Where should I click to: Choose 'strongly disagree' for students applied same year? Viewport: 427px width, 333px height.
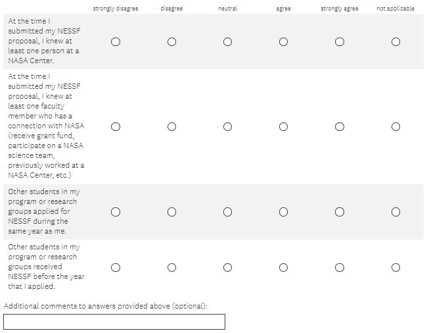pos(116,212)
